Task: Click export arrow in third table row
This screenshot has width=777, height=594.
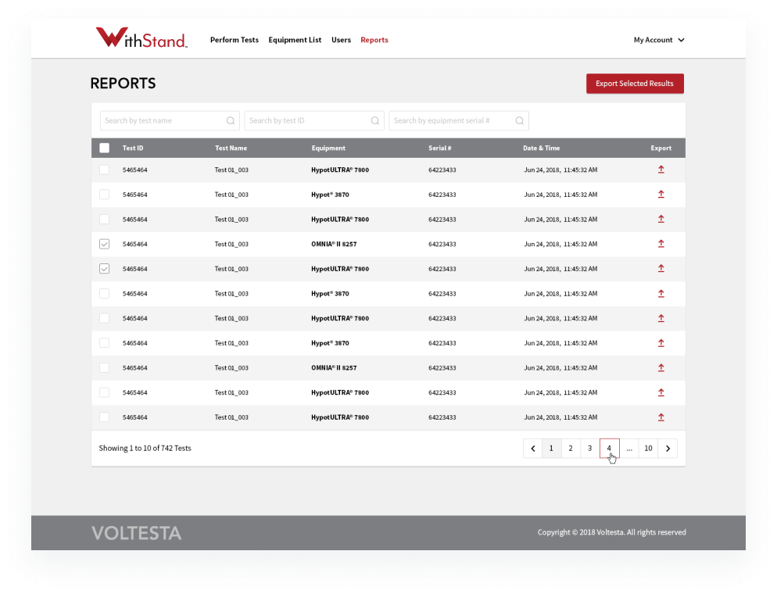Action: click(x=661, y=219)
